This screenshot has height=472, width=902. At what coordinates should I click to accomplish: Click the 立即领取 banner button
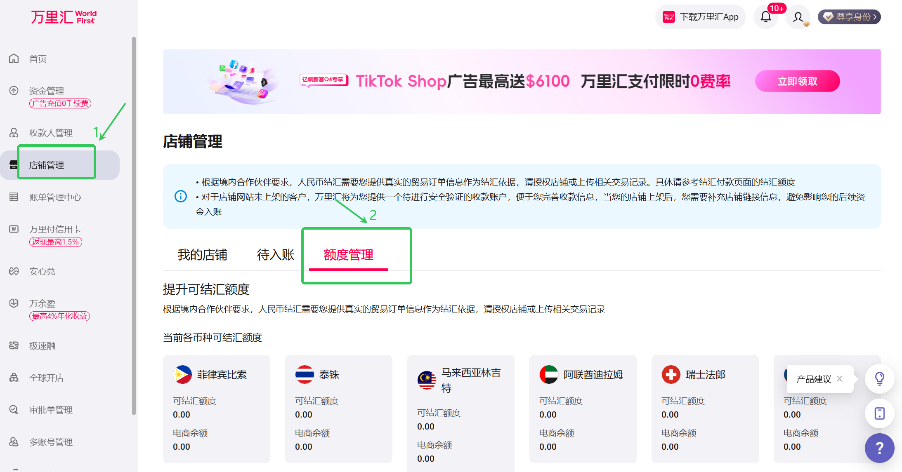pyautogui.click(x=797, y=81)
